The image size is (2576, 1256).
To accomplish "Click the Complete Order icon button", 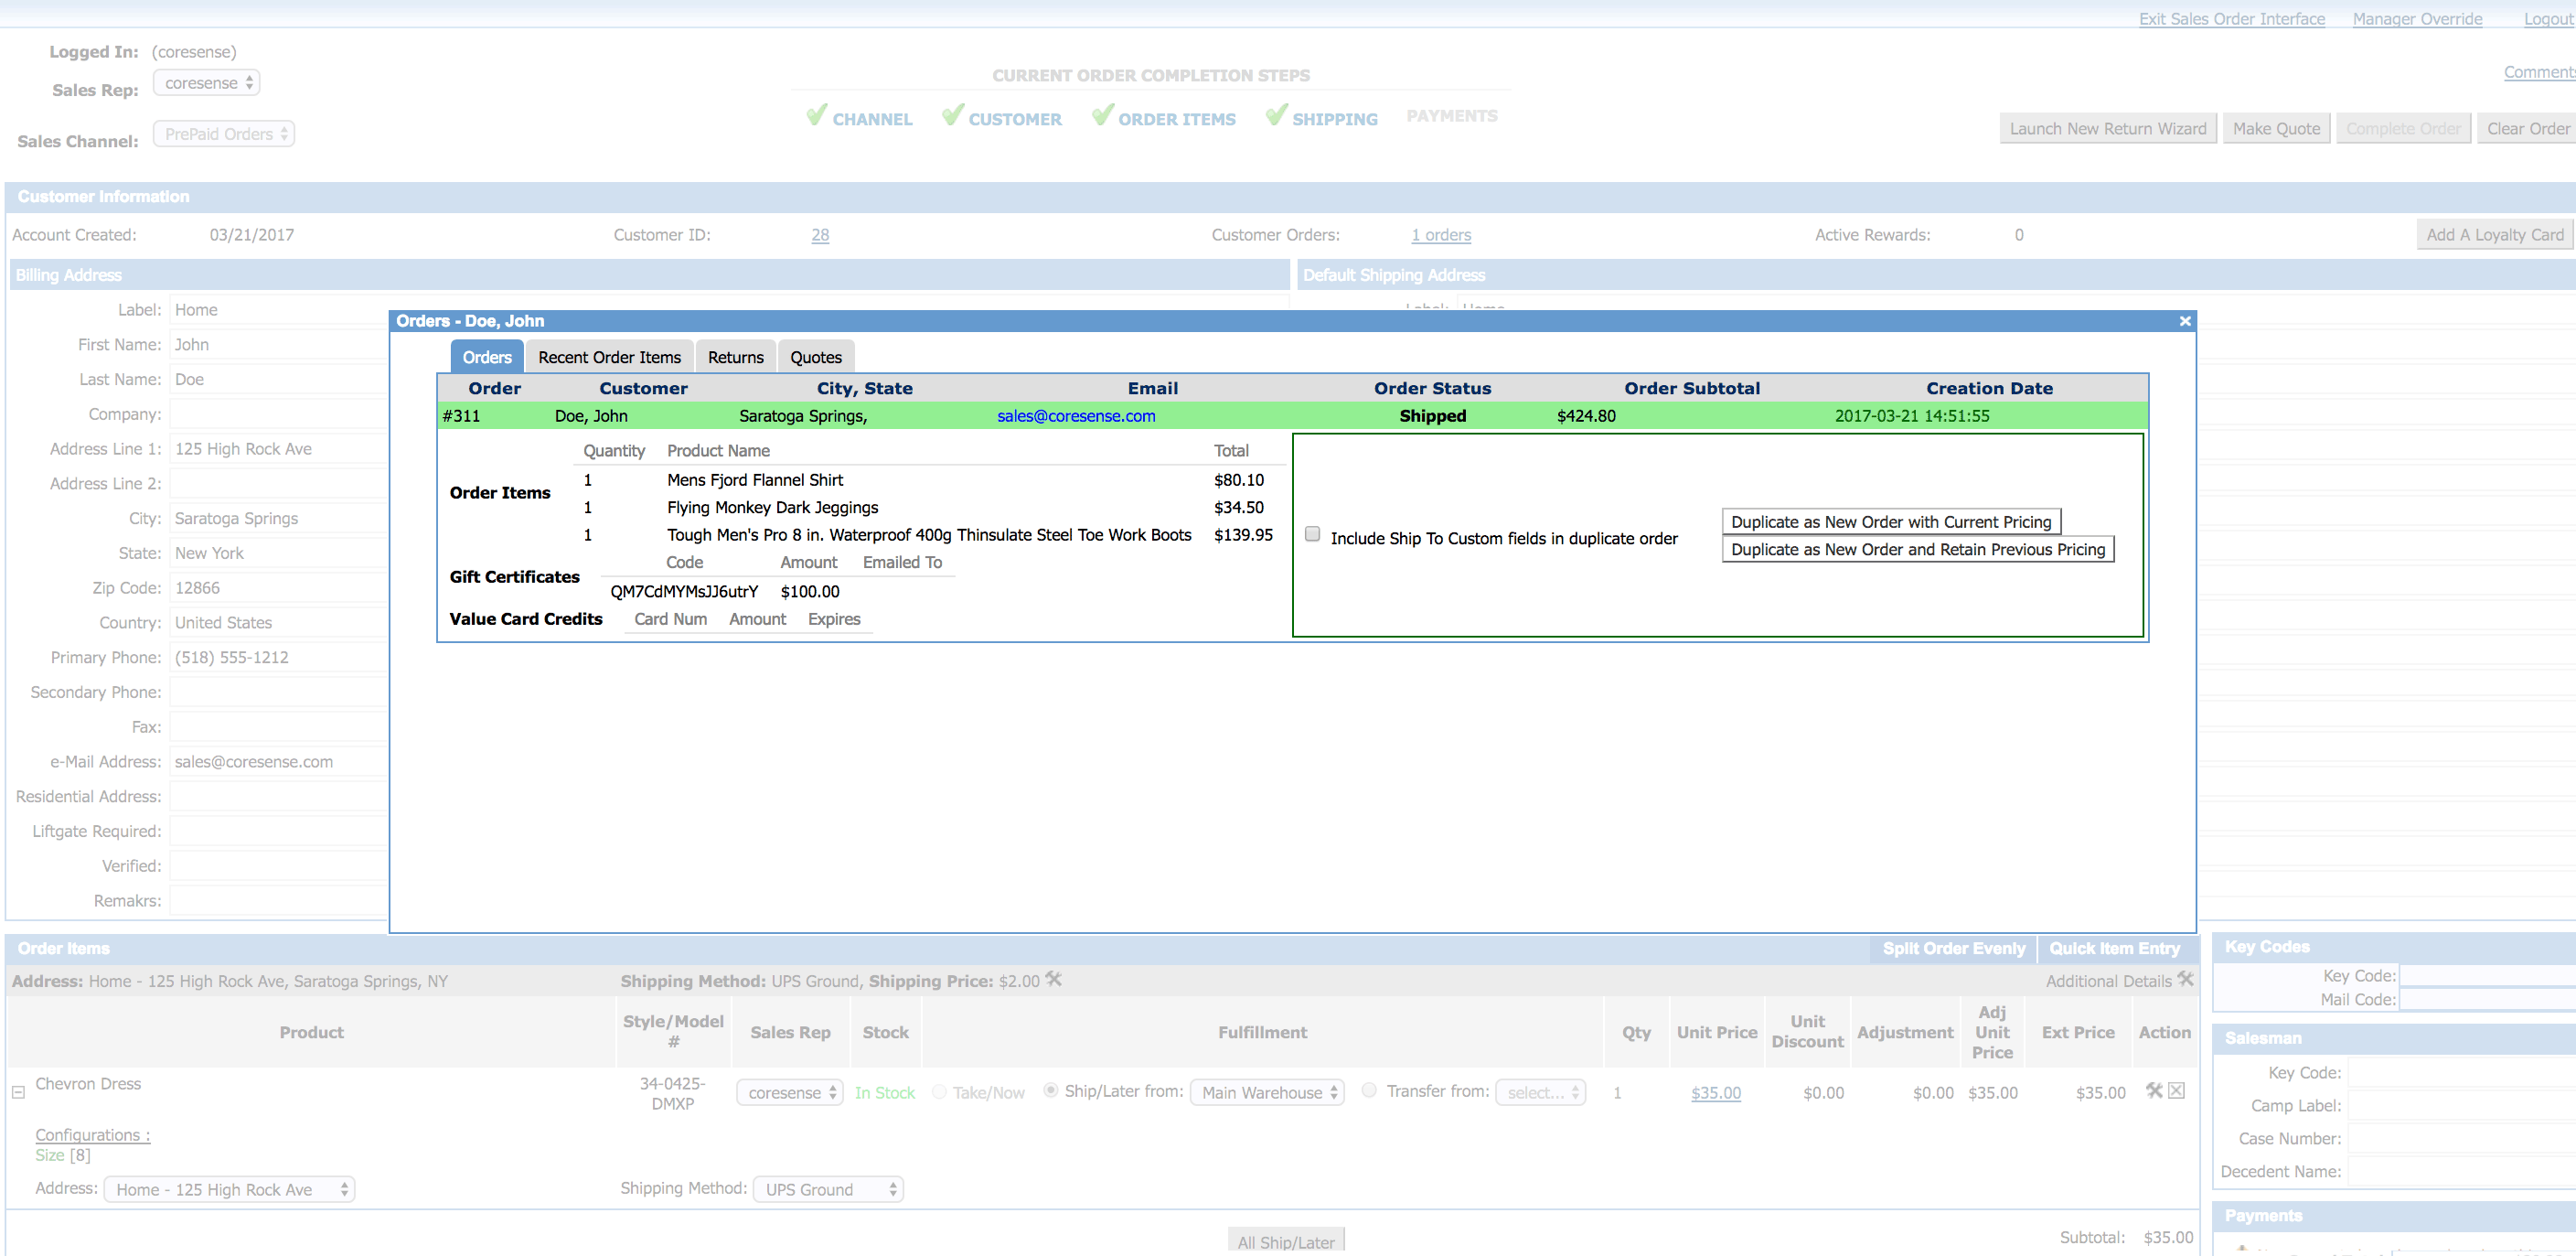I will 2402,128.
